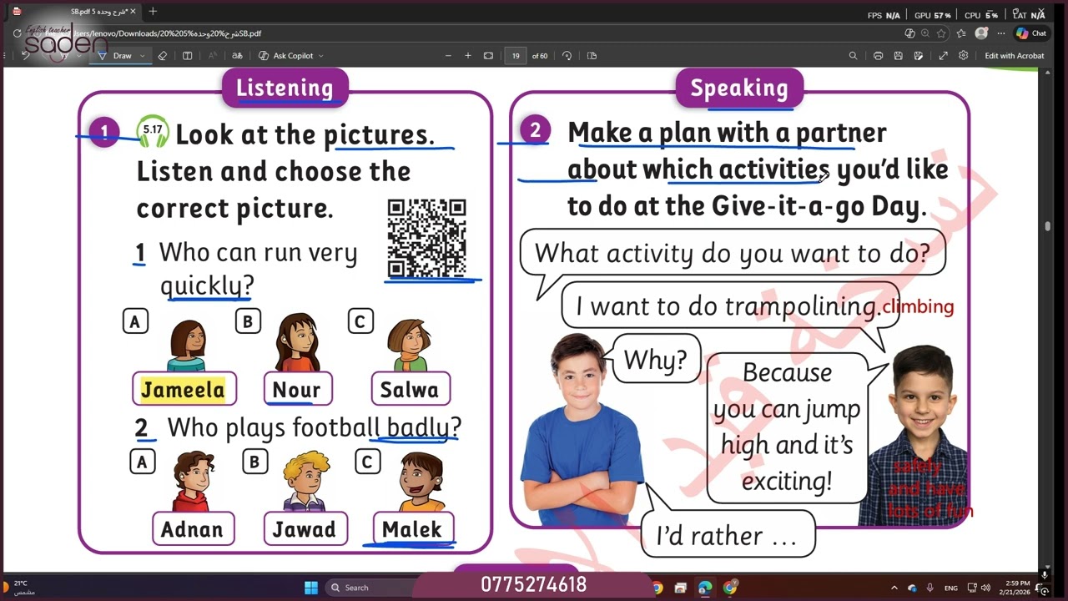Click the taskbar microphone icon
Image resolution: width=1068 pixels, height=601 pixels.
(929, 588)
